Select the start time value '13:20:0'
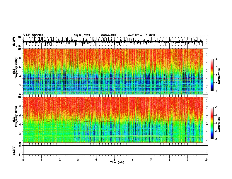This screenshot has height=179, width=232. [x=150, y=35]
